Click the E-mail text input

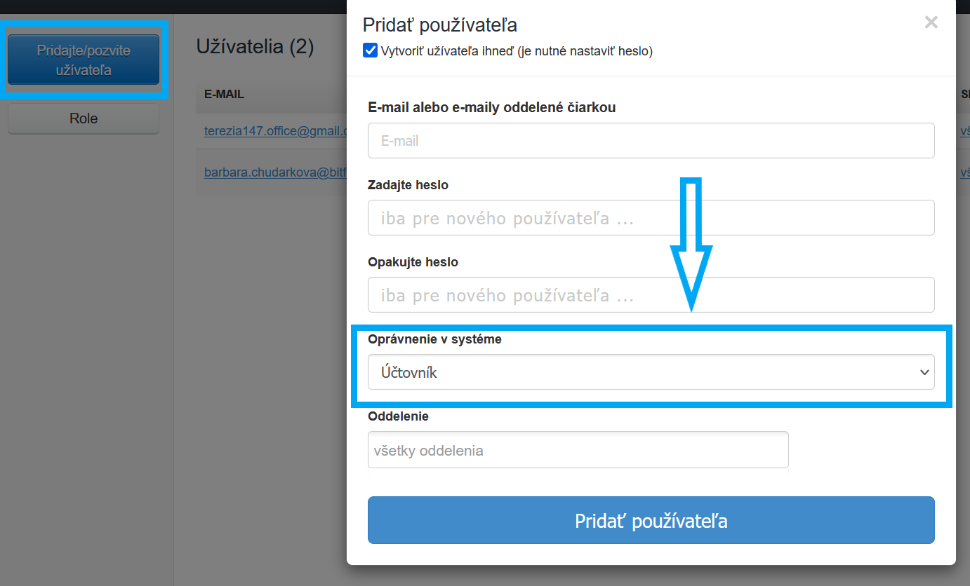tap(651, 141)
